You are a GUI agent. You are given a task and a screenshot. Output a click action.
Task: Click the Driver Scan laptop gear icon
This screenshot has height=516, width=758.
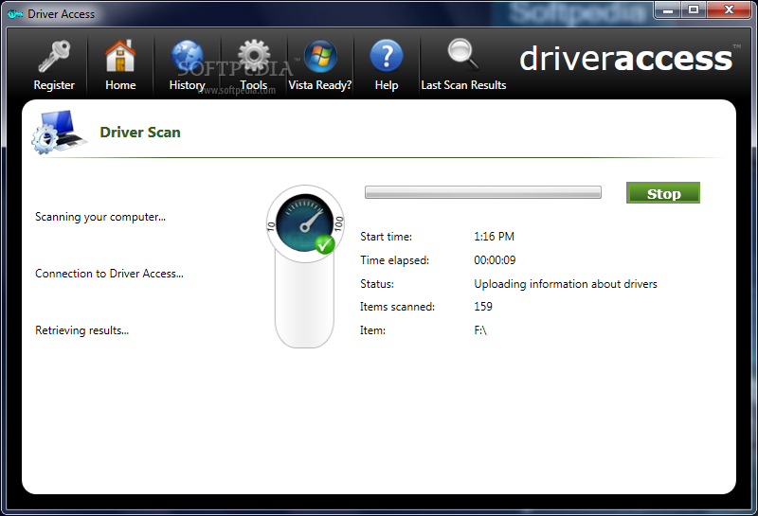[x=59, y=132]
